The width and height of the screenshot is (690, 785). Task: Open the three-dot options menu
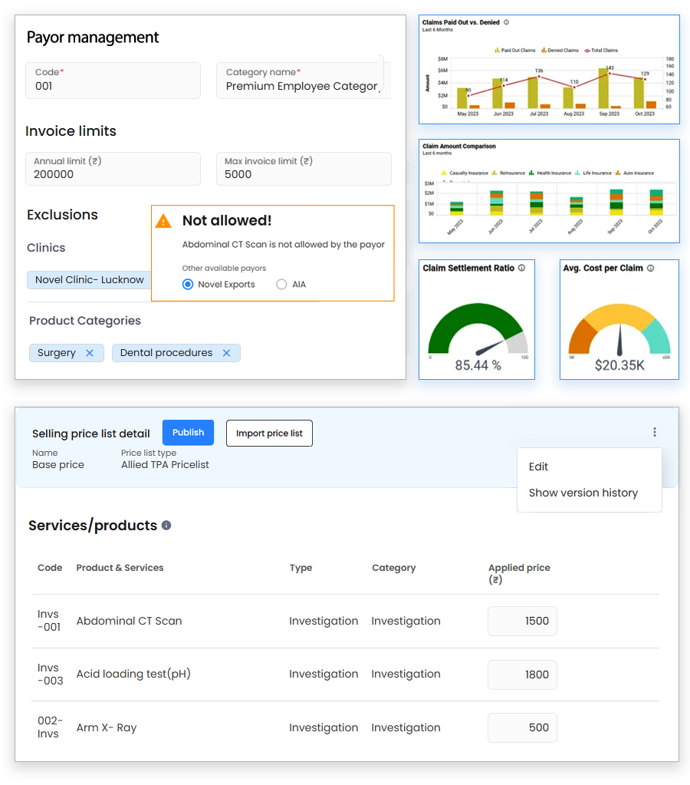coord(654,432)
